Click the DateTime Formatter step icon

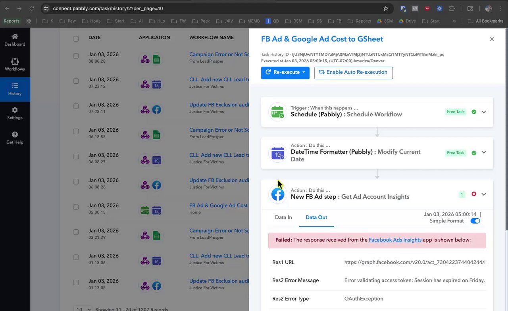278,153
